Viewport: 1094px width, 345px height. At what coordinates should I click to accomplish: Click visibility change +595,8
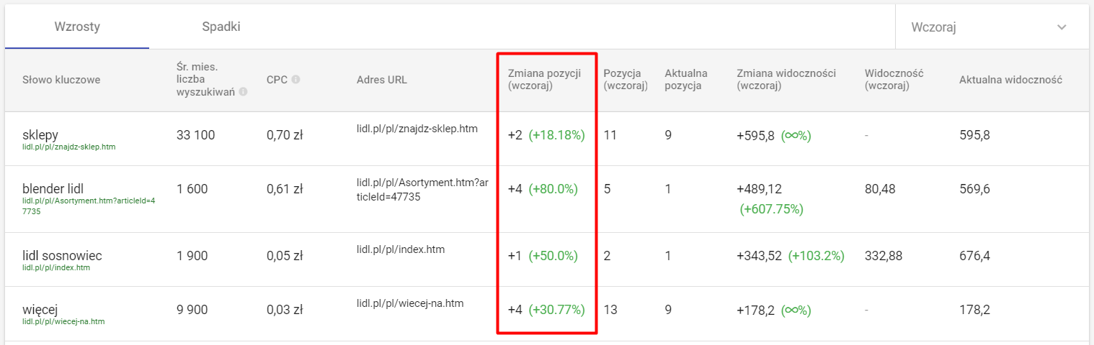point(755,135)
